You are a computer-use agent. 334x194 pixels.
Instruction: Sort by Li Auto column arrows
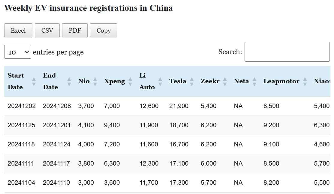pyautogui.click(x=160, y=81)
